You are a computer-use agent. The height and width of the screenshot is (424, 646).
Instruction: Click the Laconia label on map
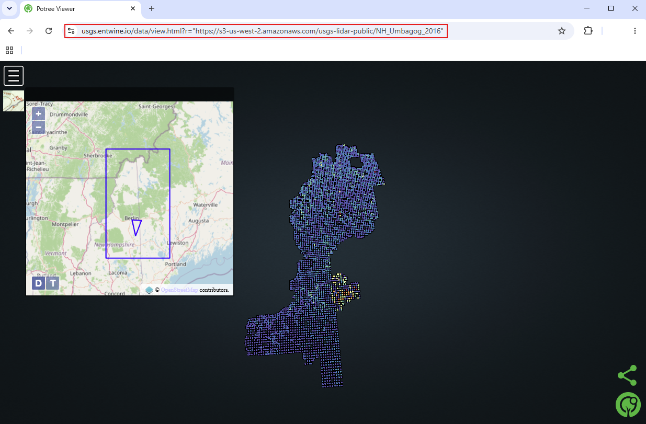coord(118,272)
